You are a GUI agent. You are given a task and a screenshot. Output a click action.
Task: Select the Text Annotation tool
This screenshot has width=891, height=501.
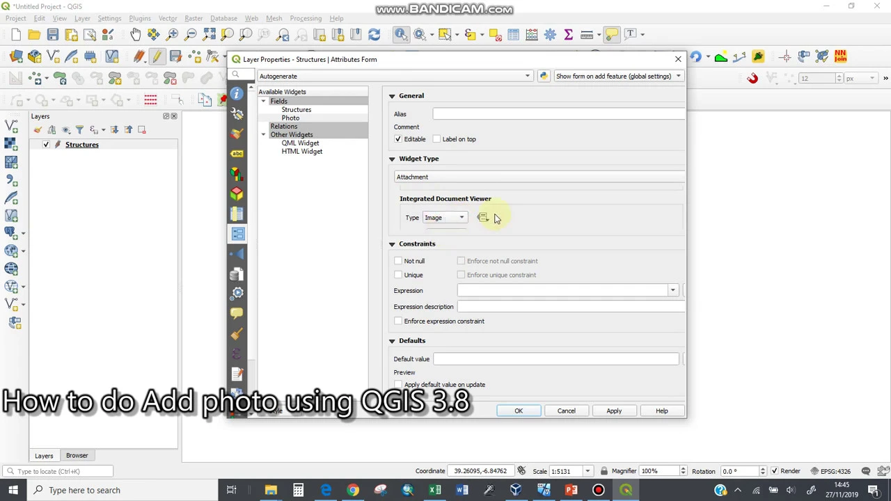point(631,34)
